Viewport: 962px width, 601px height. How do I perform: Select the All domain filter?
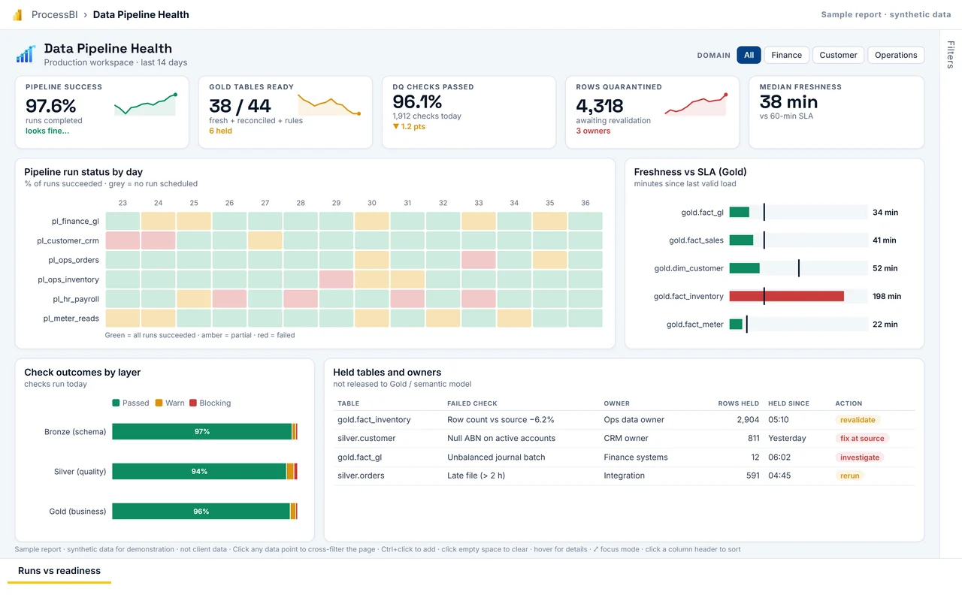coord(749,55)
